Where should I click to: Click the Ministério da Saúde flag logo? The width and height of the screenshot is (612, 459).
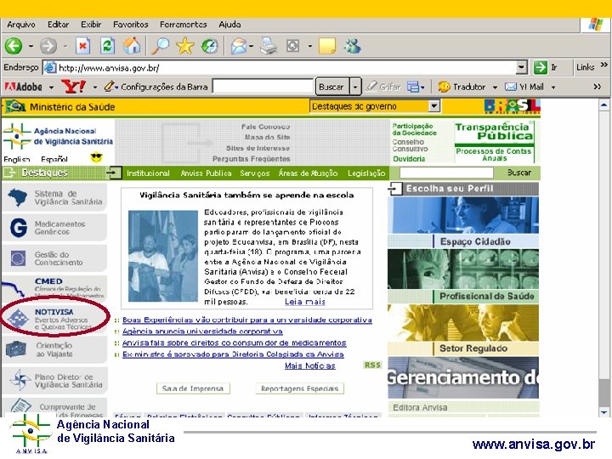point(15,106)
